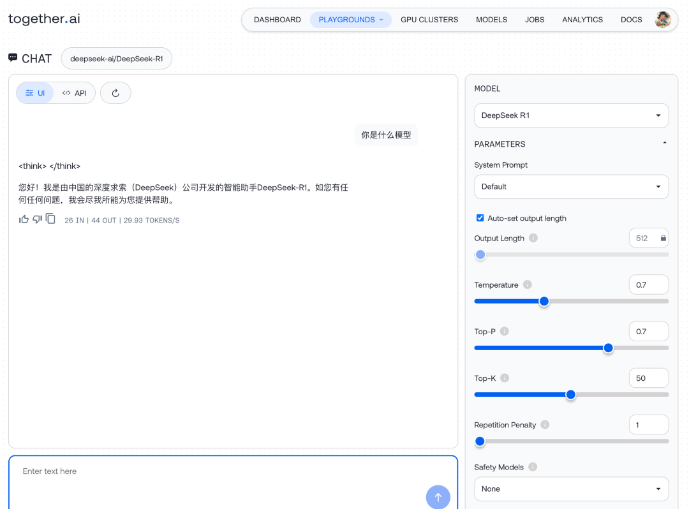689x509 pixels.
Task: Click the lock icon in Output Length field
Action: tap(663, 238)
